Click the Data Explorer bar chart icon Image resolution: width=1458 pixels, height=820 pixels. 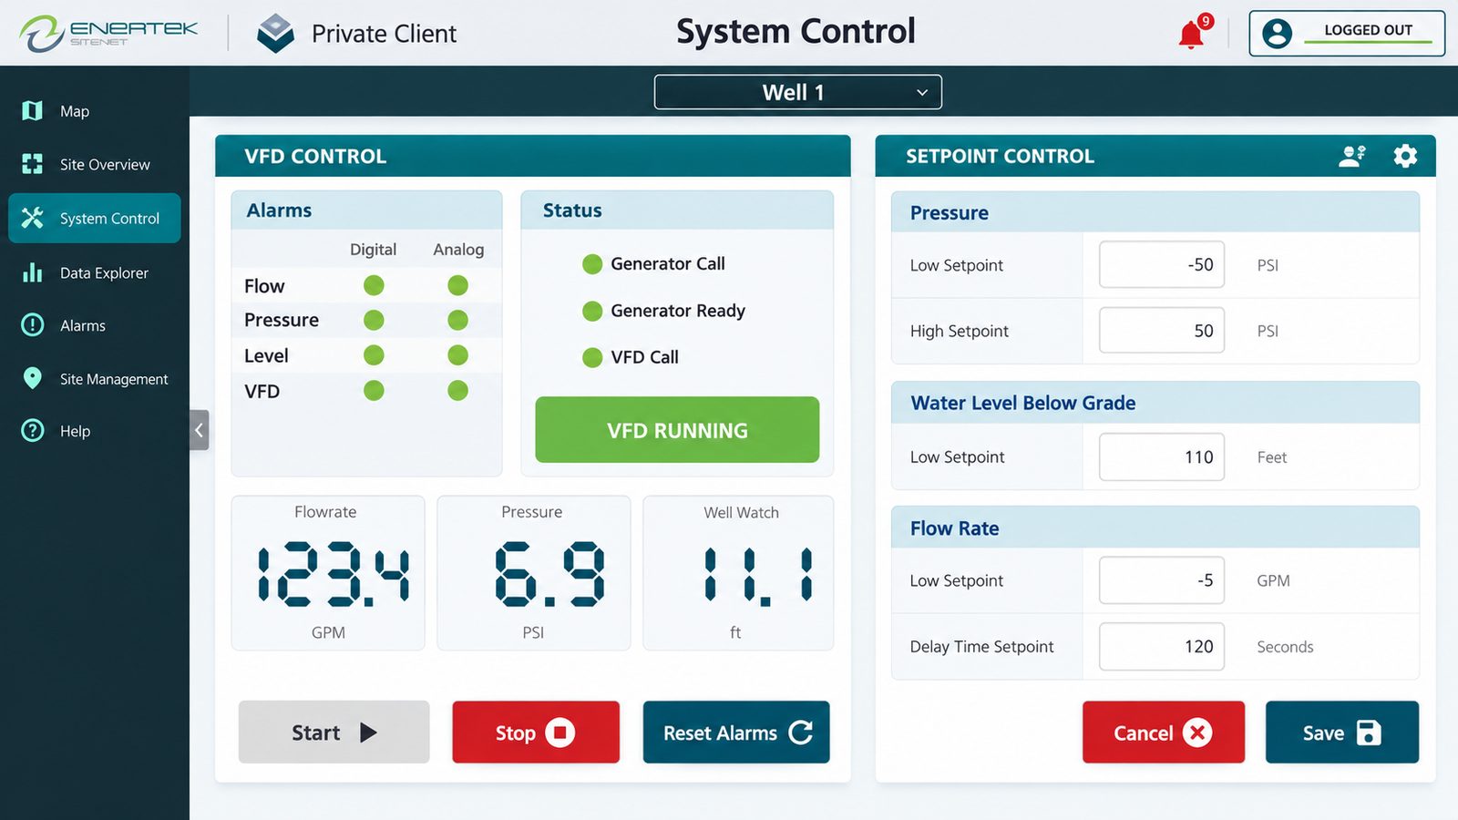(x=33, y=272)
